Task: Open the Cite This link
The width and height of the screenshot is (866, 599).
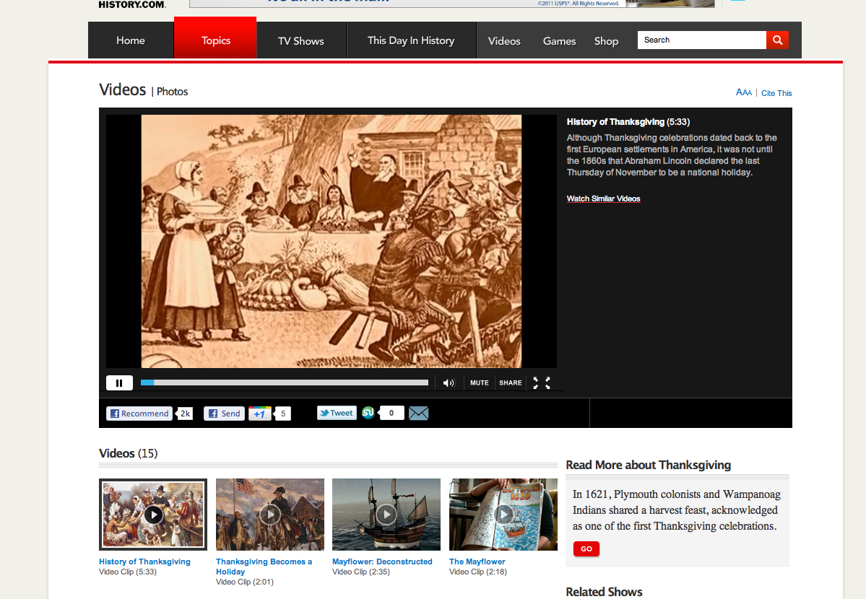Action: [776, 93]
